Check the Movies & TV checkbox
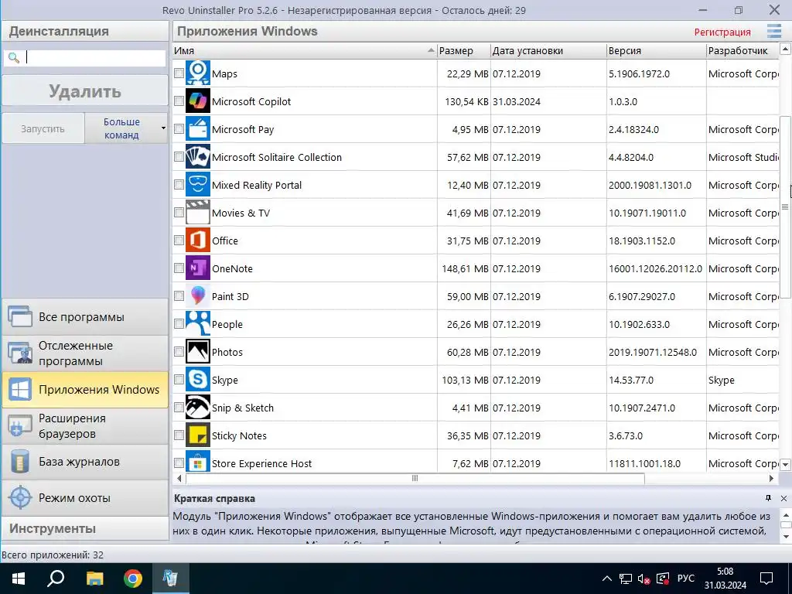This screenshot has height=594, width=792. [x=179, y=212]
